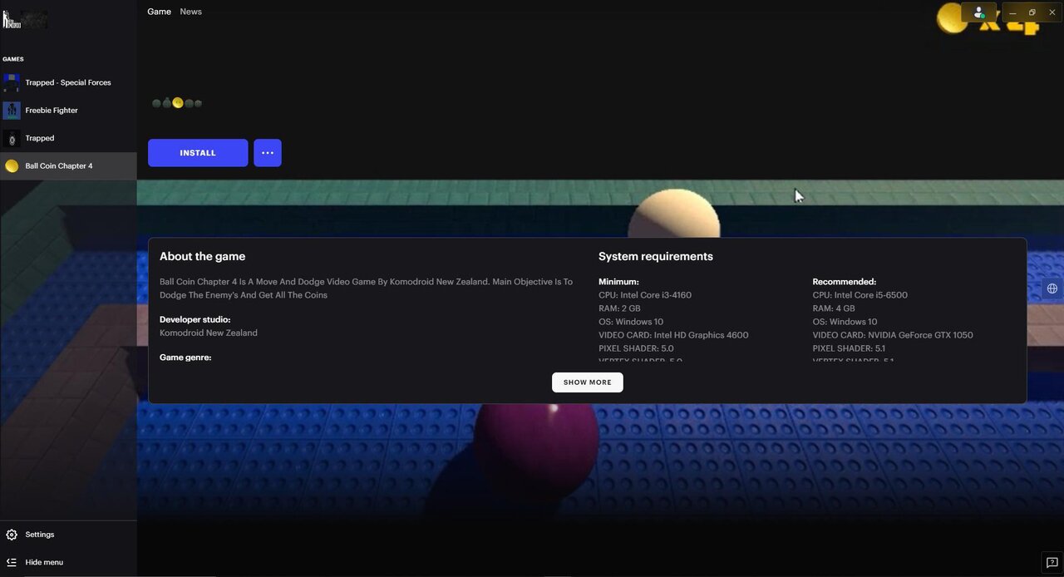The image size is (1064, 577).
Task: Select Ball Coin Chapter 4 entry
Action: 68,166
